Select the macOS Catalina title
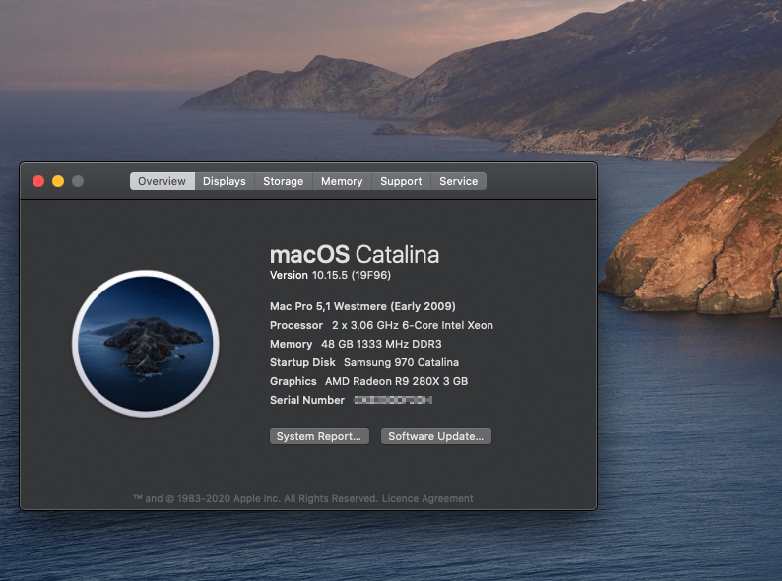The height and width of the screenshot is (581, 782). pyautogui.click(x=355, y=254)
